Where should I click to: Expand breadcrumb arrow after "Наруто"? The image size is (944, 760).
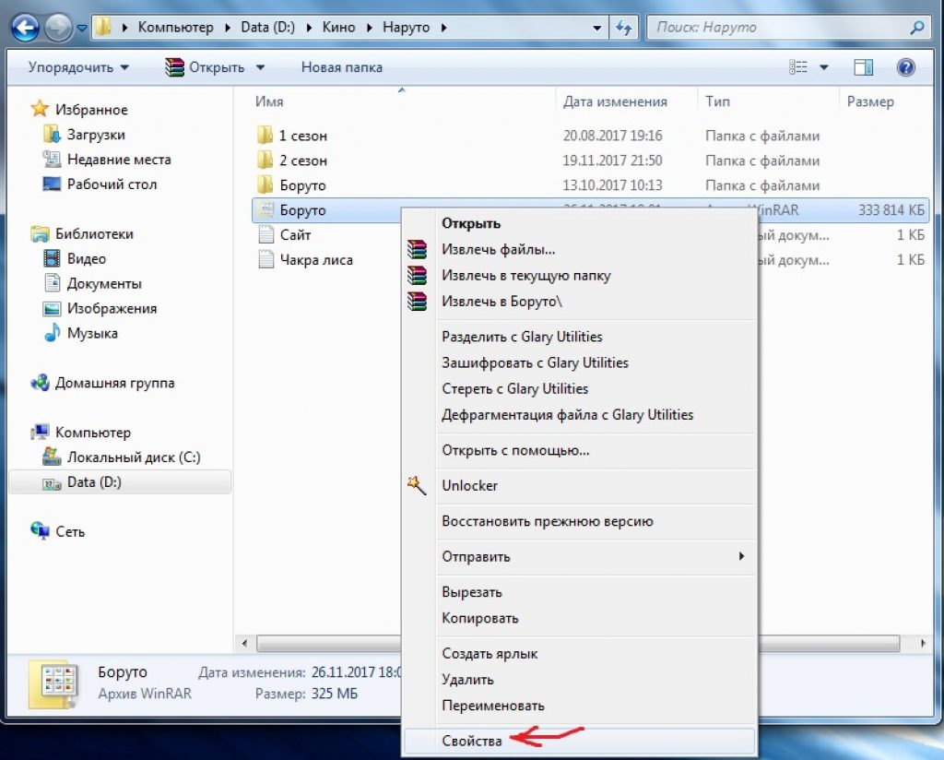tap(443, 28)
